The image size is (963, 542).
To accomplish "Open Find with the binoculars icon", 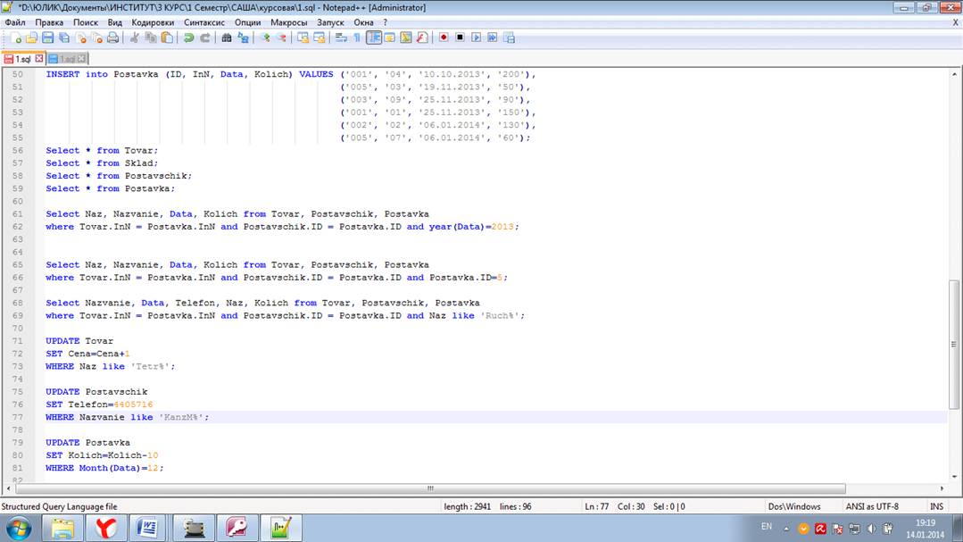I will click(x=227, y=38).
